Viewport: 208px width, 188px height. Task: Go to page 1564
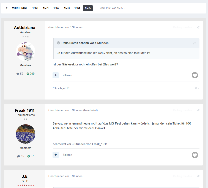pyautogui.click(x=77, y=8)
